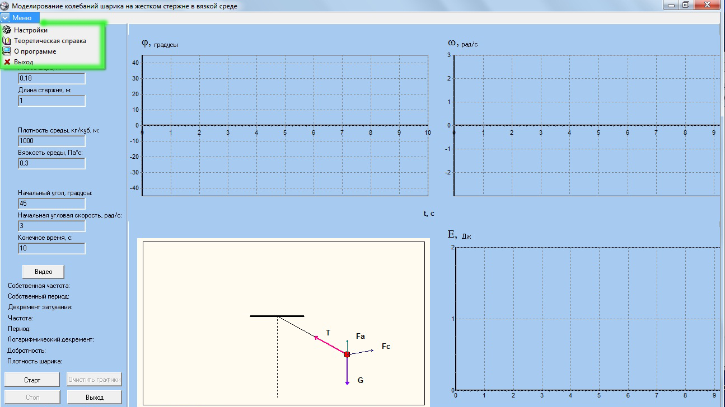Screen dimensions: 725x407
Task: Click the Видео button
Action: (x=43, y=272)
